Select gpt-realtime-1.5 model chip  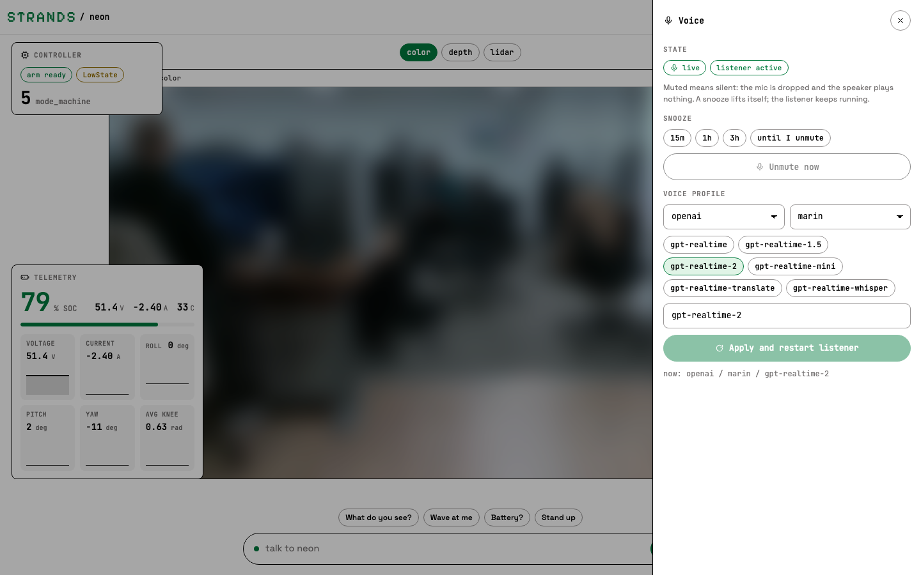click(x=783, y=245)
